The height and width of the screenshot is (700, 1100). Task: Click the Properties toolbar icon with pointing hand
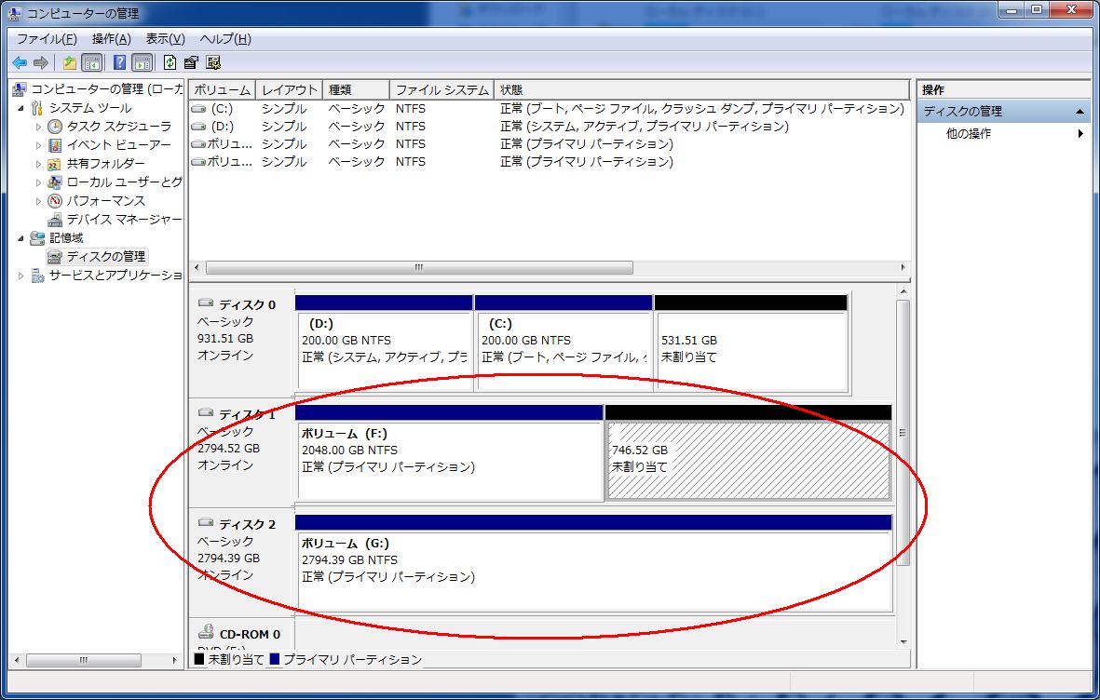click(x=191, y=63)
